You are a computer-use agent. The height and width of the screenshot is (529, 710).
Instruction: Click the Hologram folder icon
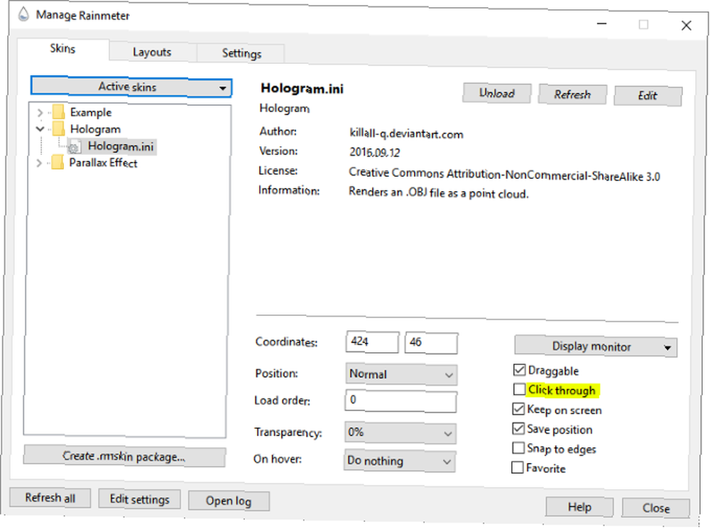58,129
